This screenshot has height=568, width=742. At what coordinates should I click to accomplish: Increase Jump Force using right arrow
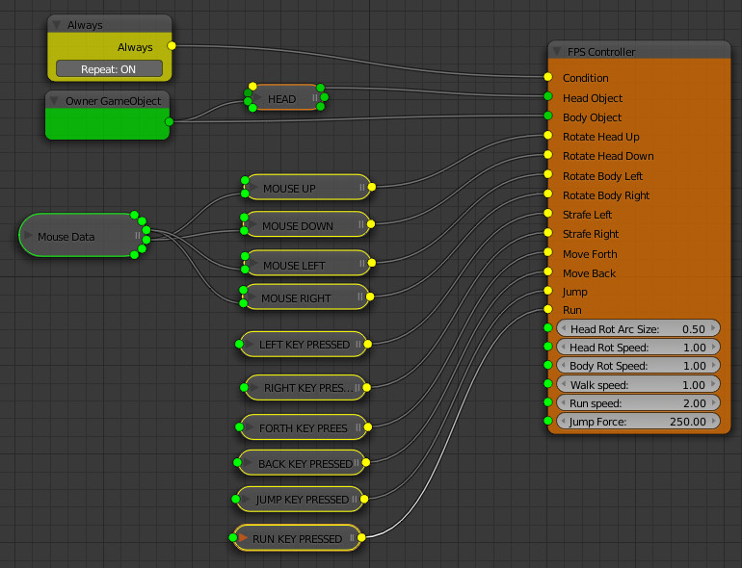click(x=713, y=422)
